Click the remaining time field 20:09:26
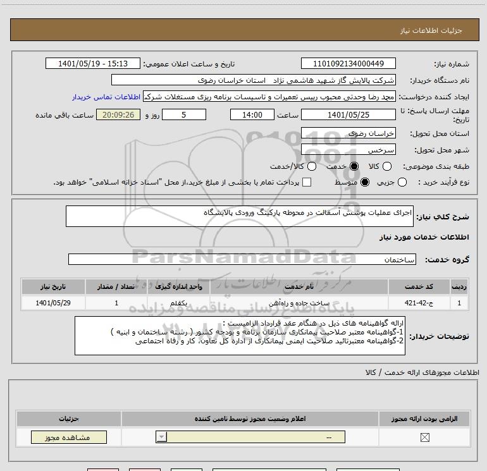This screenshot has height=471, width=487. (118, 114)
